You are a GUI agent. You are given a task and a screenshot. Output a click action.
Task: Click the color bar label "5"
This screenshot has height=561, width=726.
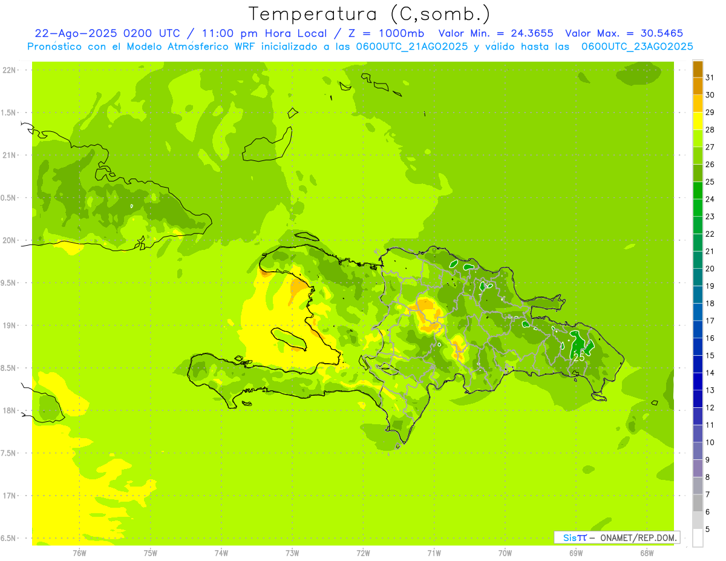coord(708,530)
